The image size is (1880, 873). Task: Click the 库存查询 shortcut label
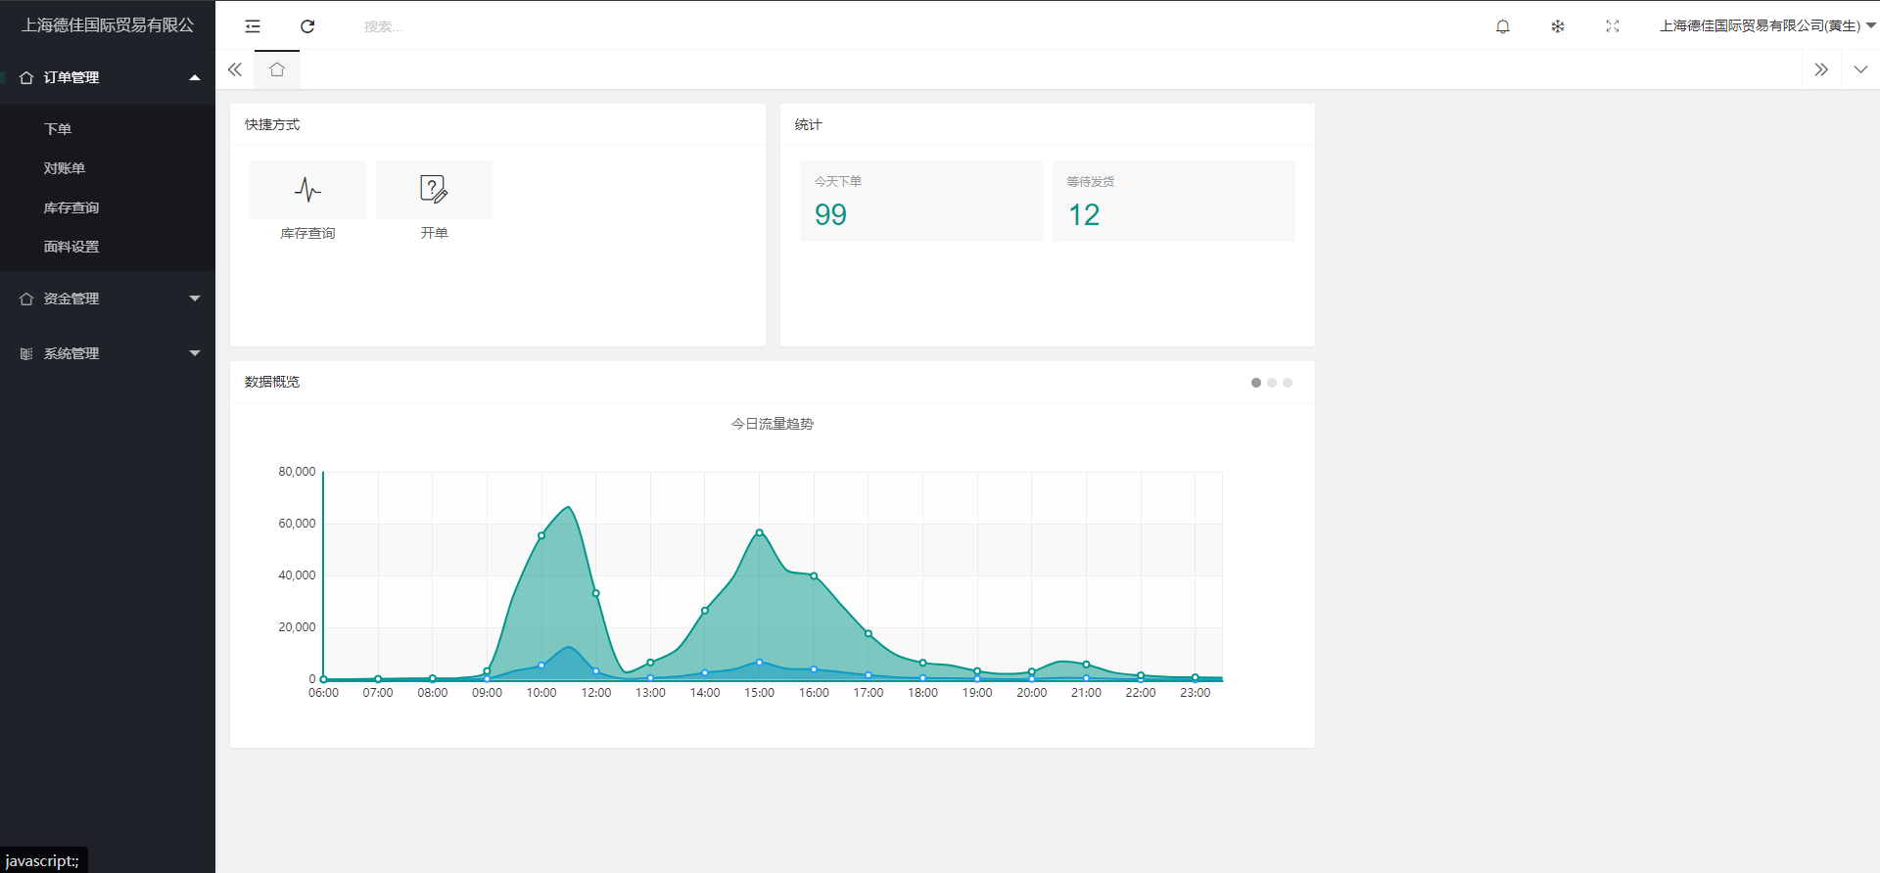click(307, 233)
